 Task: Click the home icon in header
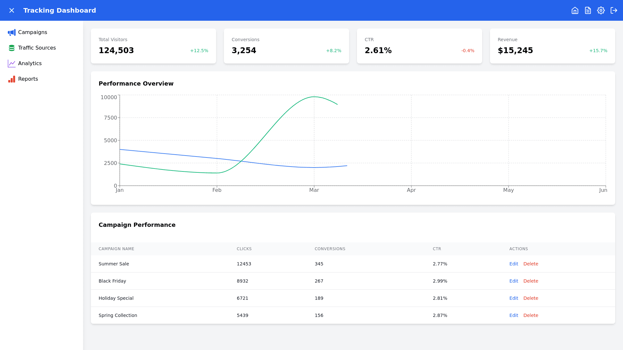pyautogui.click(x=575, y=10)
